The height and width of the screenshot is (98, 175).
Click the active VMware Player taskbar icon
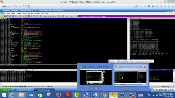point(113,95)
